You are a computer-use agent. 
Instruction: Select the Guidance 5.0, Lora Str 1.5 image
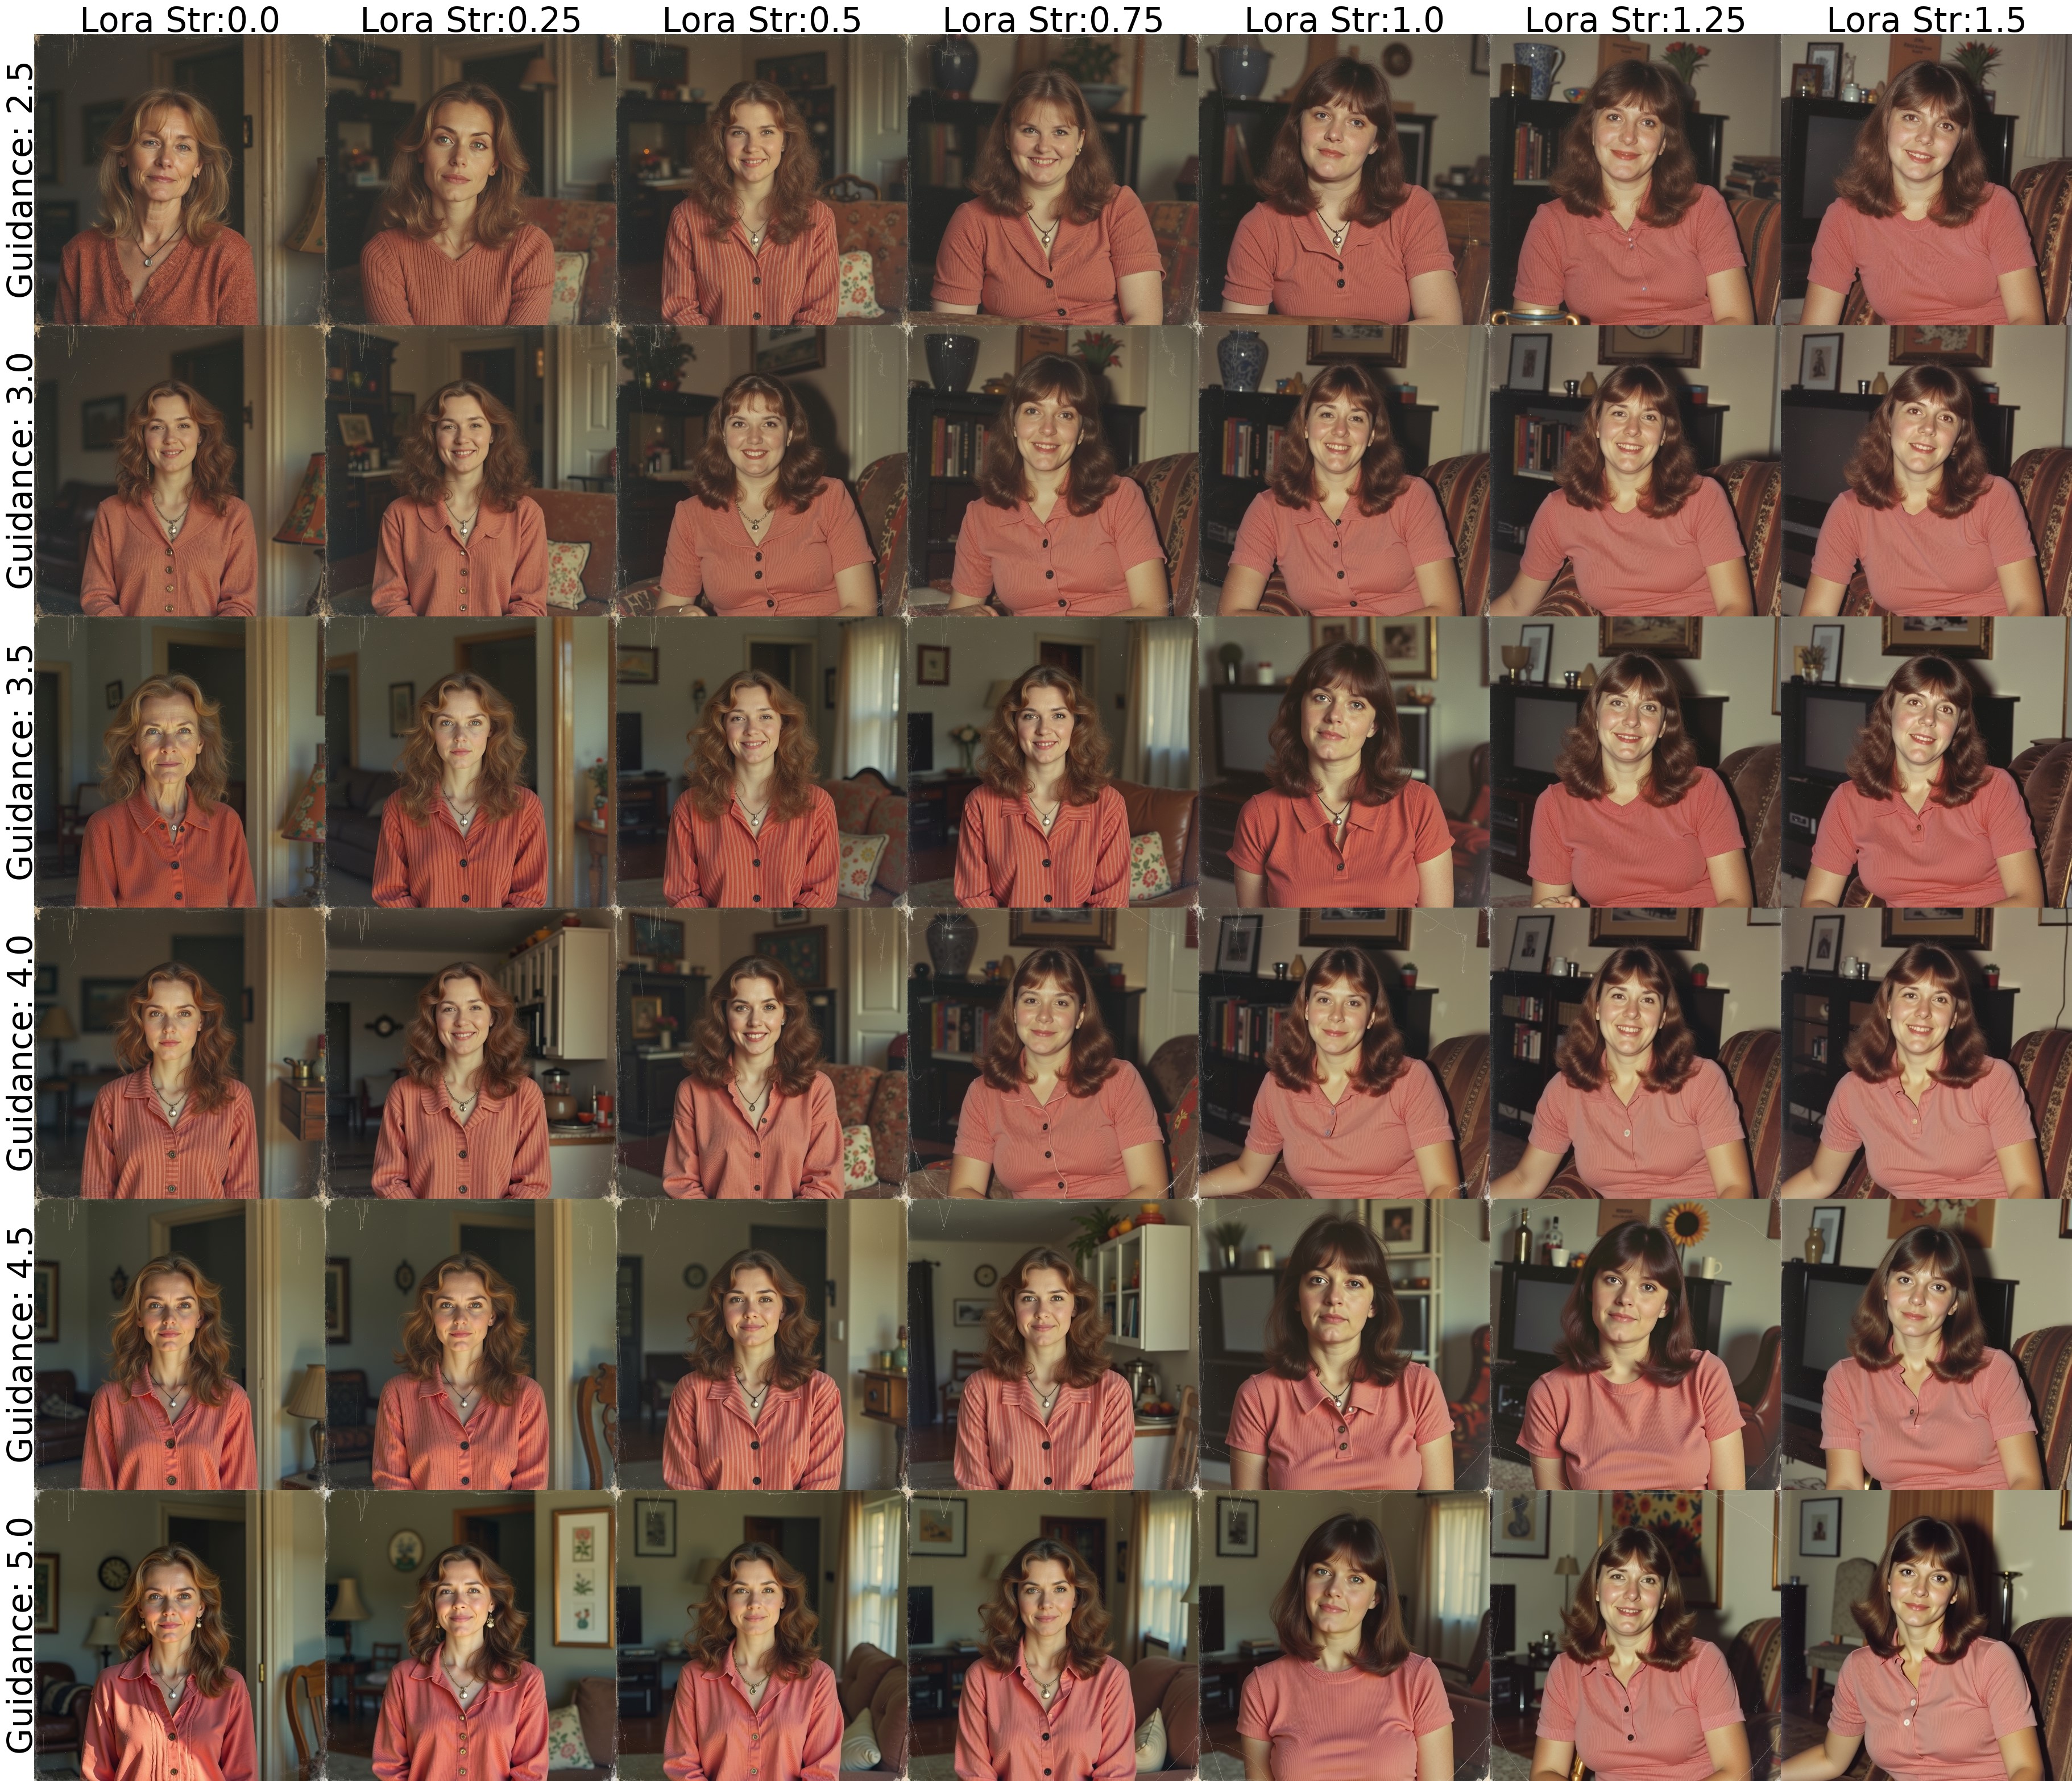click(1926, 1635)
